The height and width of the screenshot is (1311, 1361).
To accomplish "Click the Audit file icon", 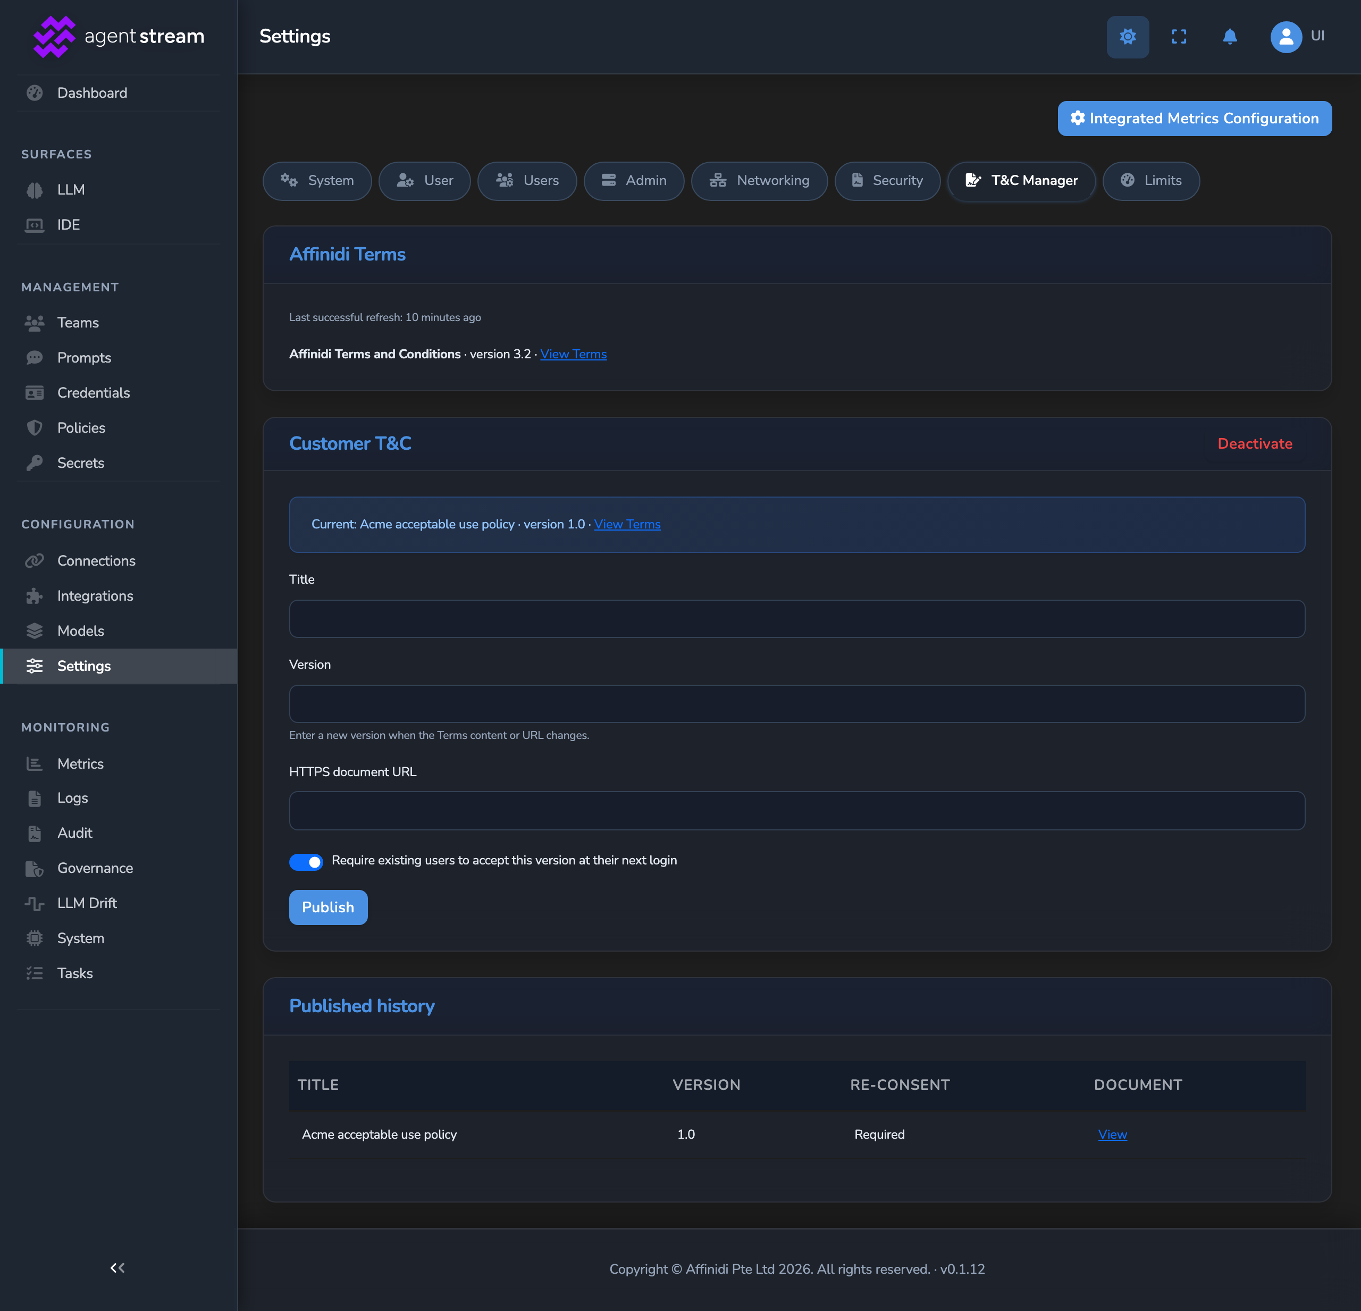I will [x=35, y=833].
